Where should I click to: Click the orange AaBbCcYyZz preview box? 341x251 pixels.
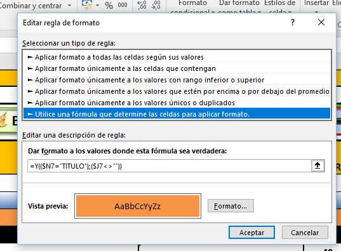138,206
